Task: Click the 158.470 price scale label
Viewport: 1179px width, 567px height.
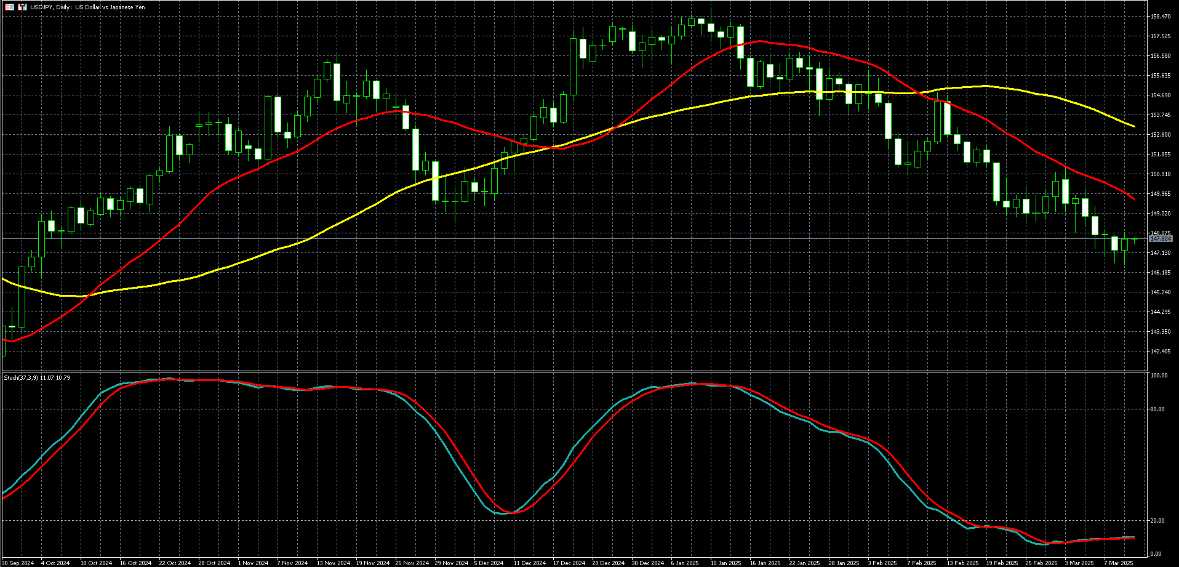Action: [x=1161, y=17]
